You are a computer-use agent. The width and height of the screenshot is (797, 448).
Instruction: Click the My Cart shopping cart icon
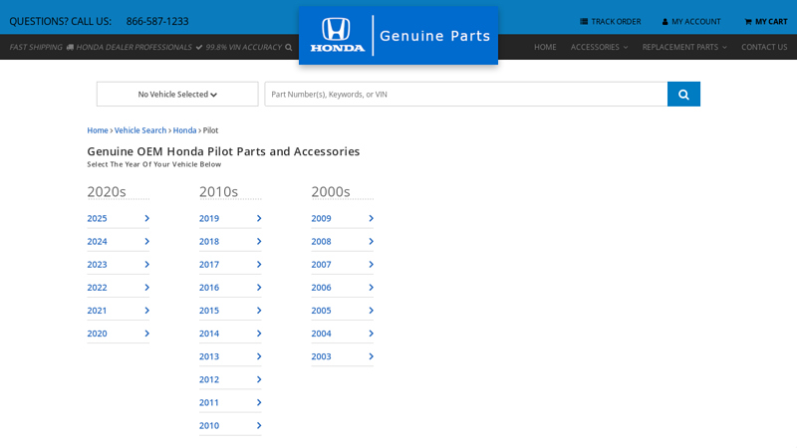(748, 21)
